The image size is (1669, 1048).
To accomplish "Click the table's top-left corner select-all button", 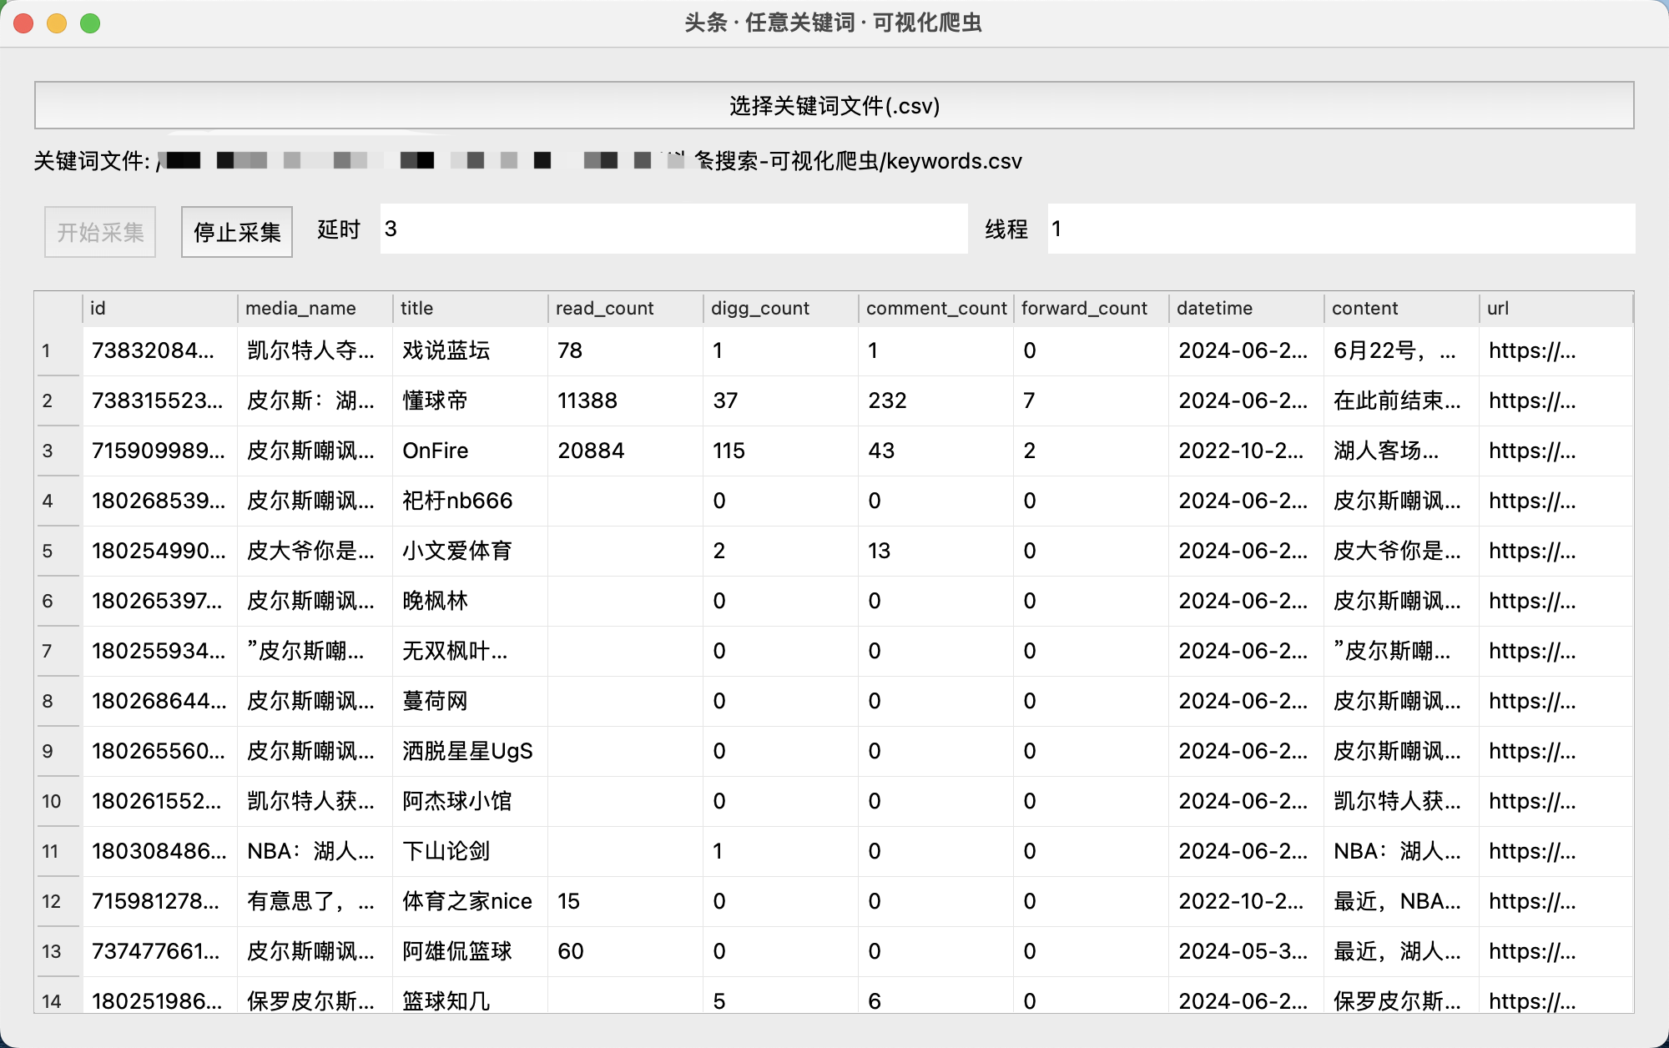I will tap(58, 309).
